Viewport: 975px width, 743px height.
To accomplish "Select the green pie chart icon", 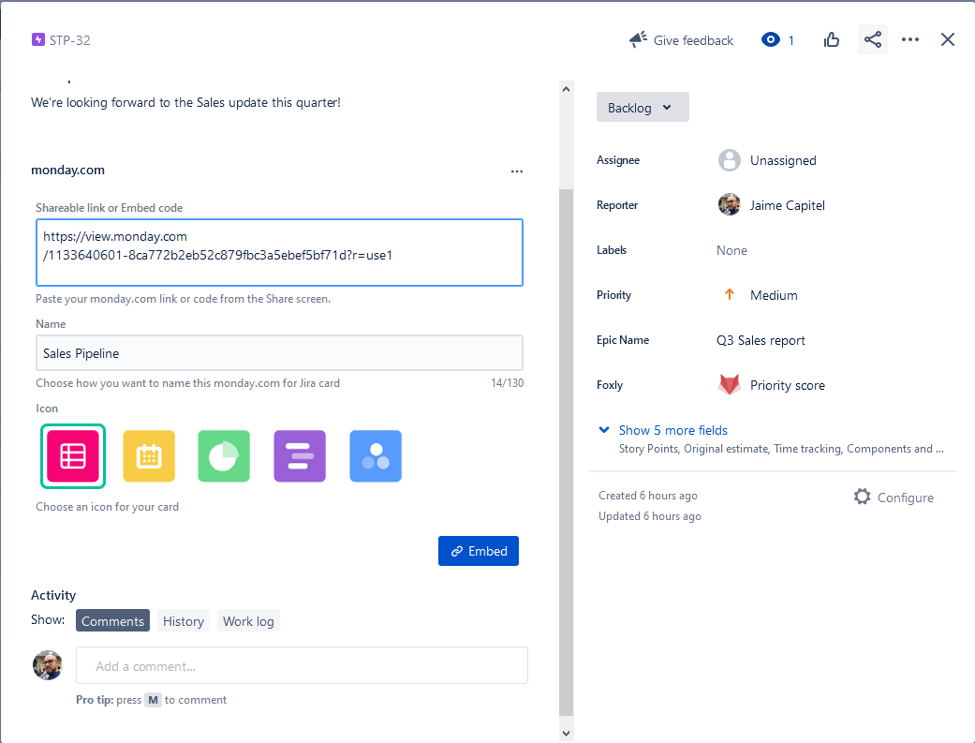I will [224, 456].
